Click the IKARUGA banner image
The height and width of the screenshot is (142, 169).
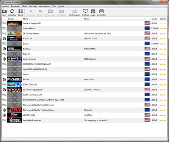(15, 49)
